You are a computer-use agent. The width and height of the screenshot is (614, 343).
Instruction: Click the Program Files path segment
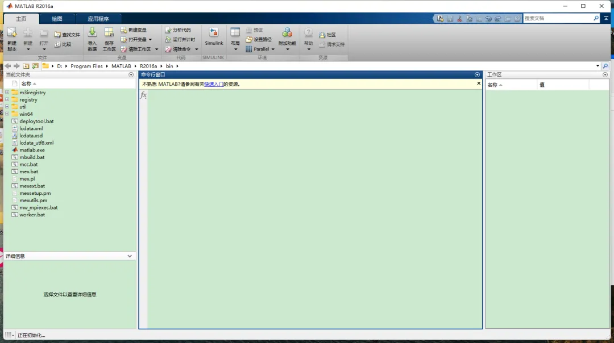tap(86, 66)
